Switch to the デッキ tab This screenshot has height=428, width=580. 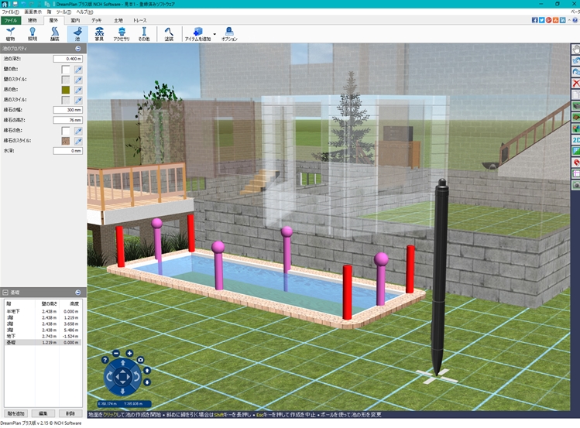pyautogui.click(x=97, y=20)
